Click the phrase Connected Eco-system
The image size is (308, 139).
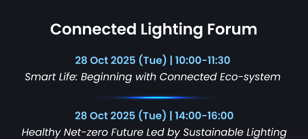point(220,77)
